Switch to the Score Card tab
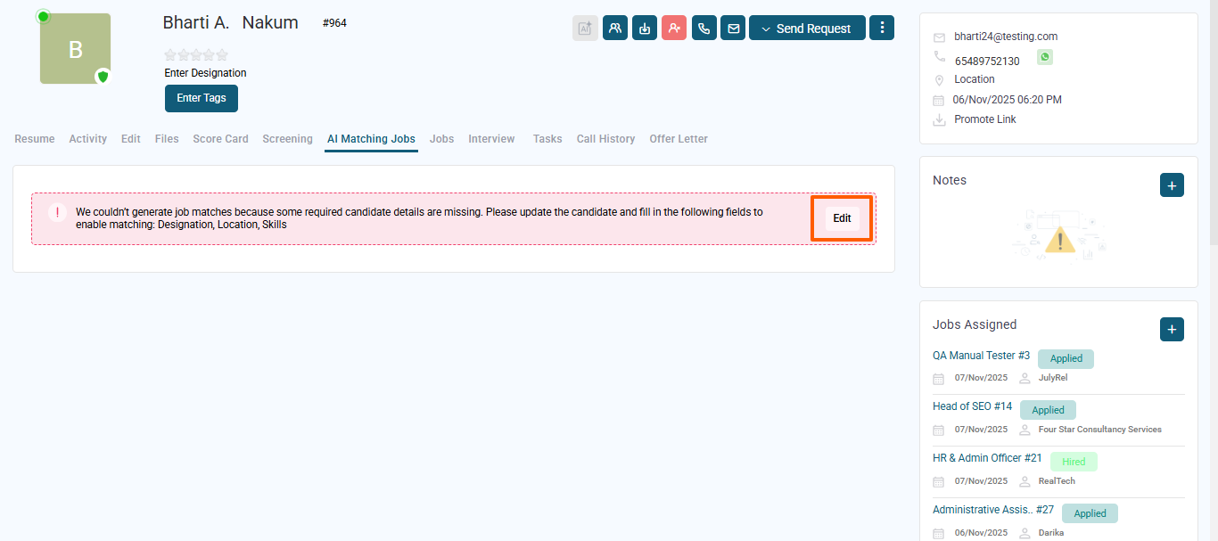The height and width of the screenshot is (541, 1218). coord(220,139)
